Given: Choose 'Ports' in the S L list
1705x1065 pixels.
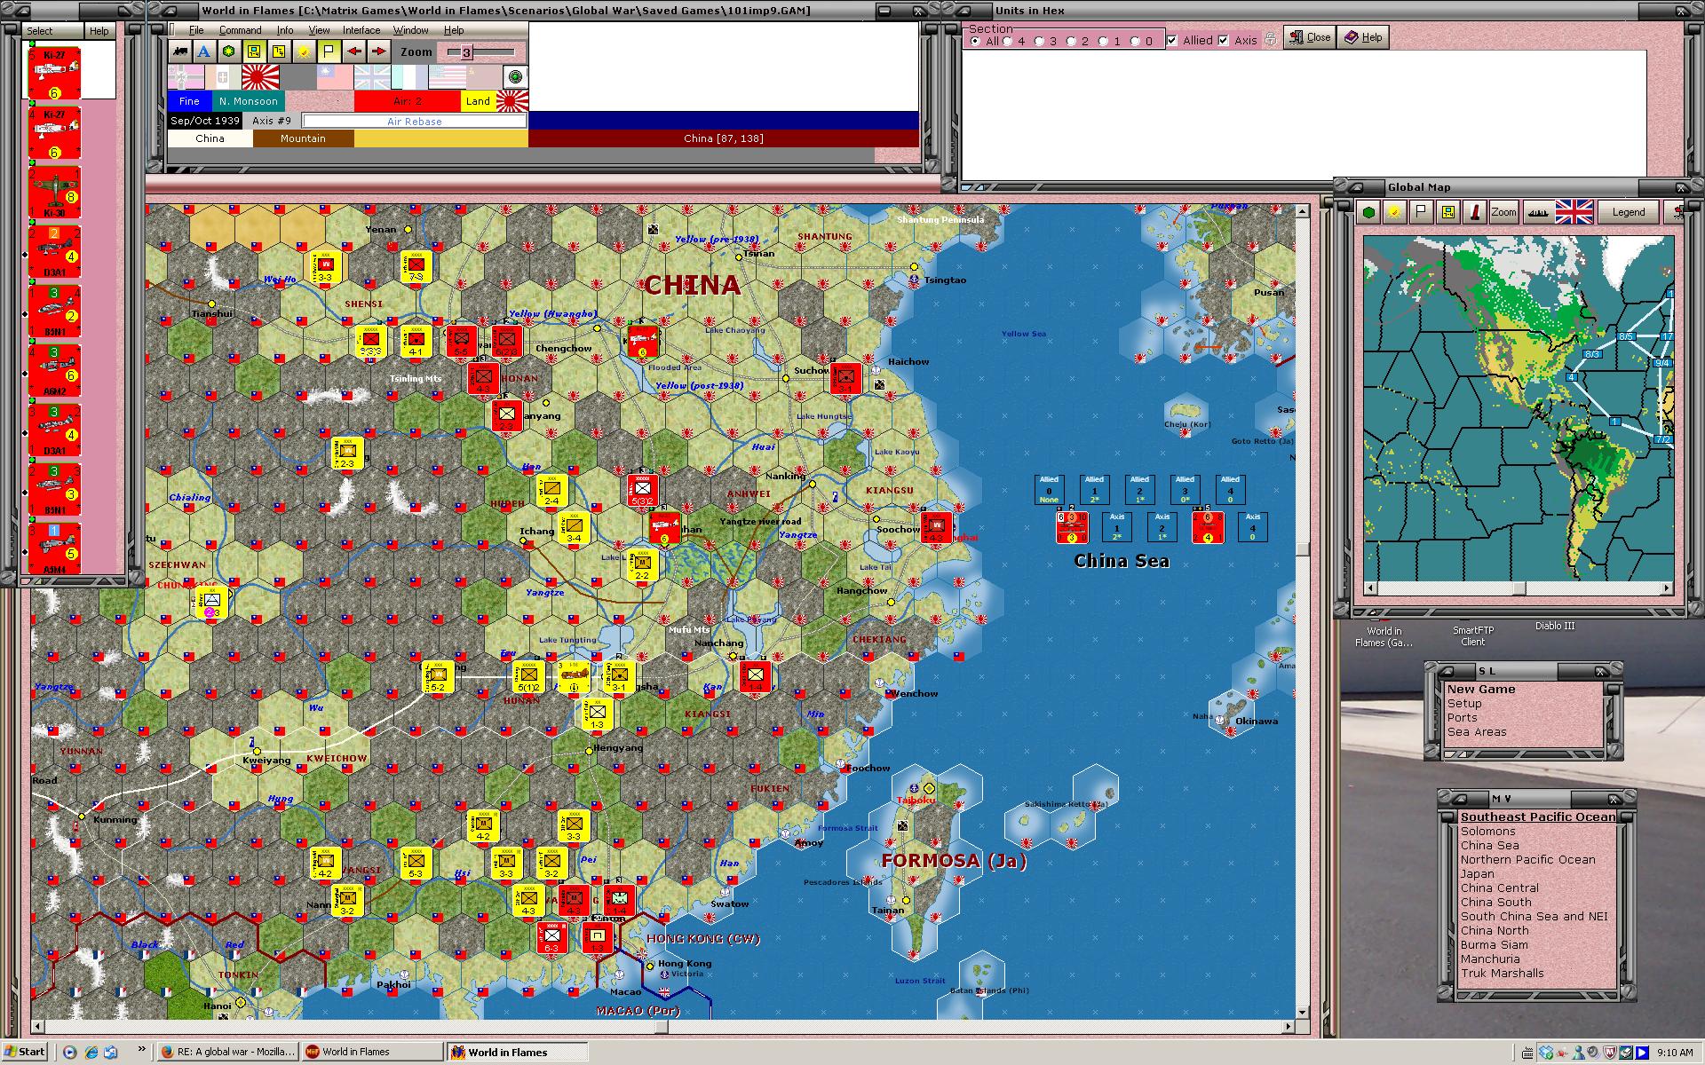Looking at the screenshot, I should click(x=1462, y=717).
